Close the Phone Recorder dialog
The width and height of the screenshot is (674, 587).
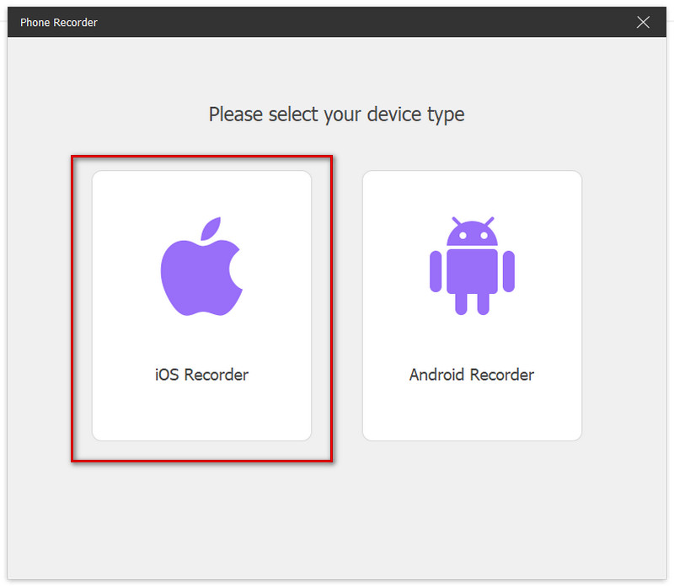[x=643, y=22]
